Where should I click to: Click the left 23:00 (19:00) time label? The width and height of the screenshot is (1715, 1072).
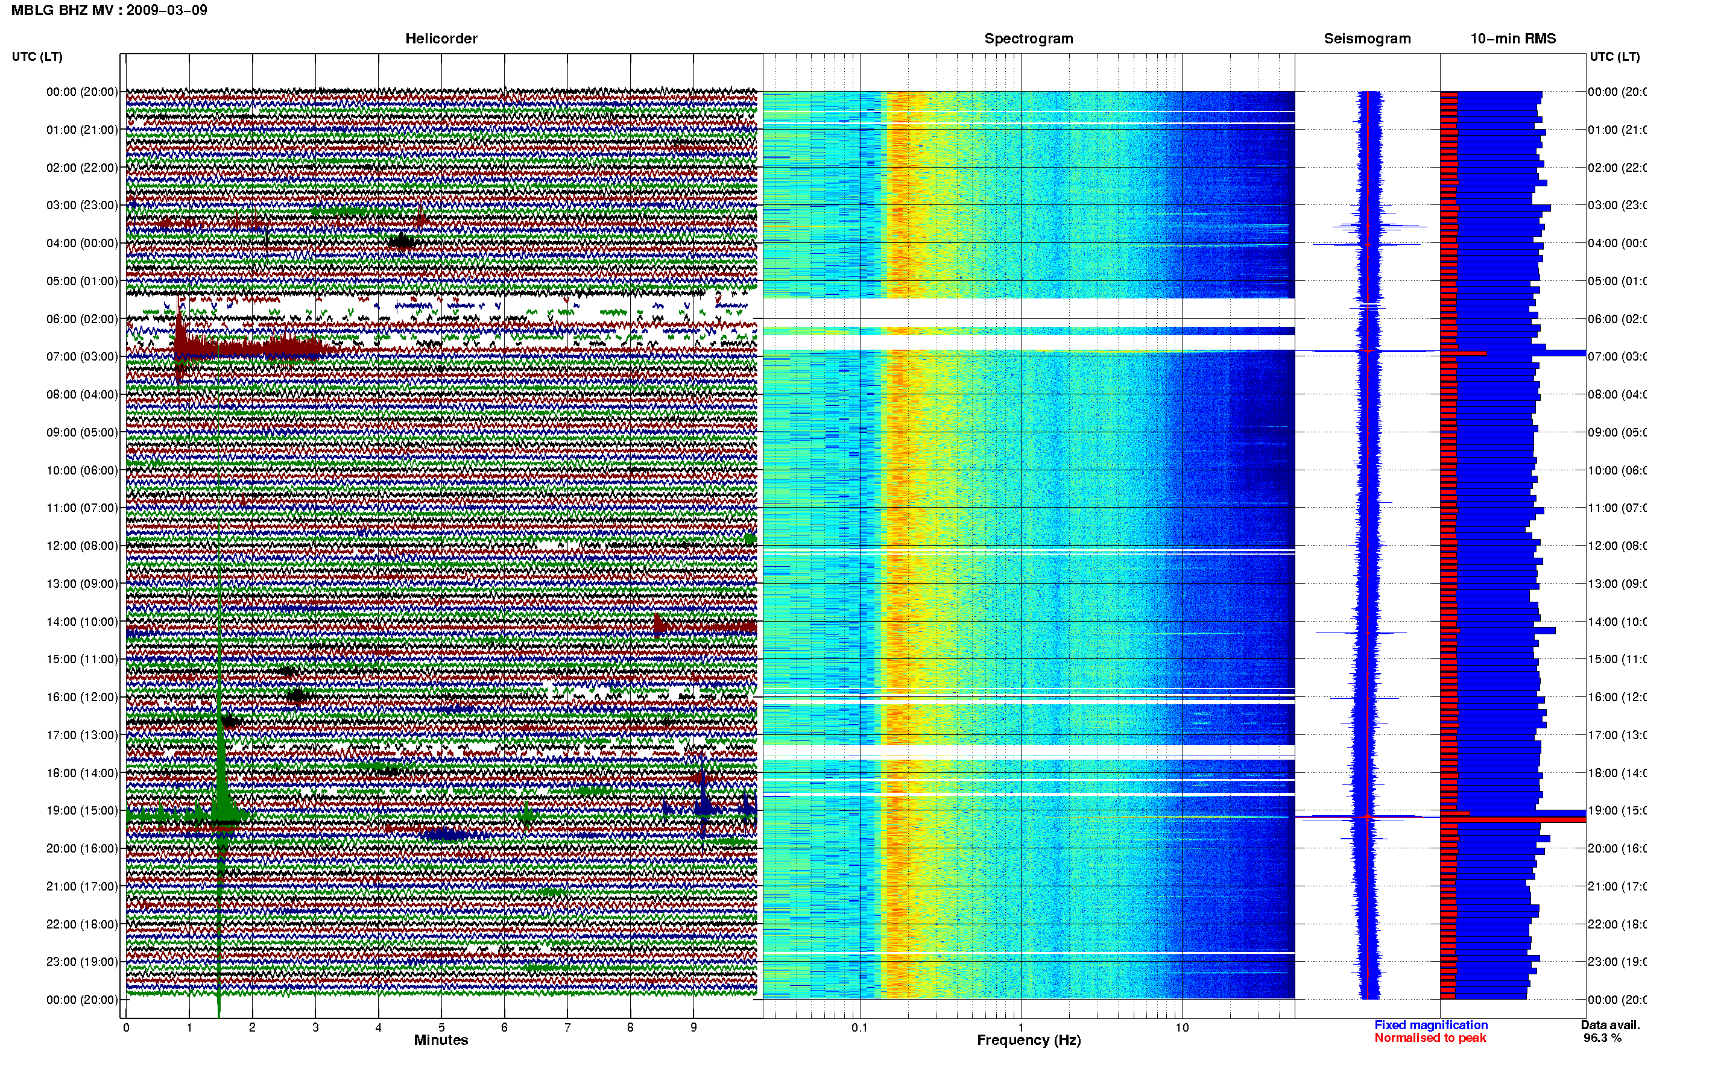click(x=82, y=962)
